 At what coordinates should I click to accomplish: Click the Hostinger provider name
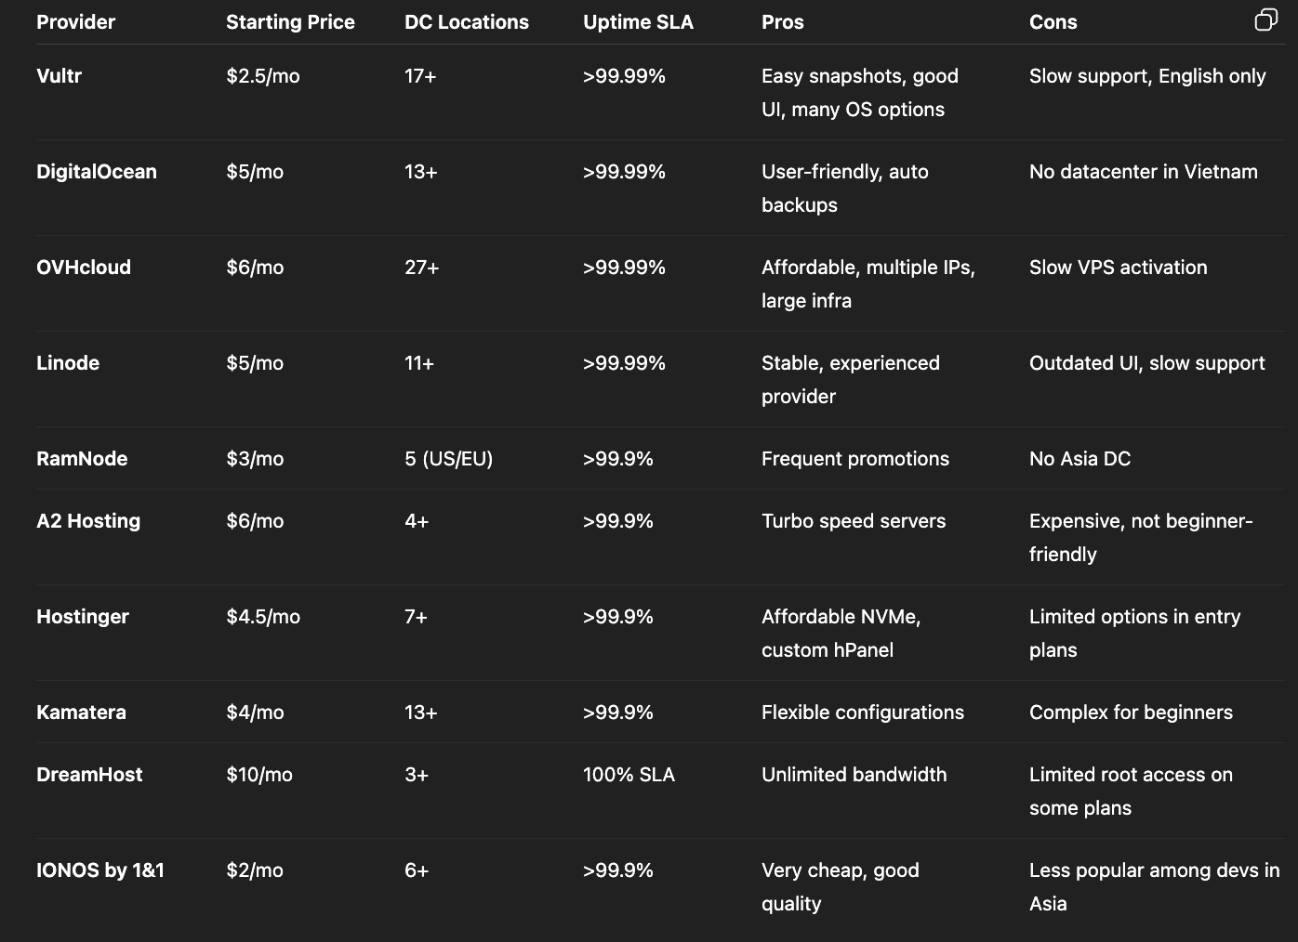82,617
